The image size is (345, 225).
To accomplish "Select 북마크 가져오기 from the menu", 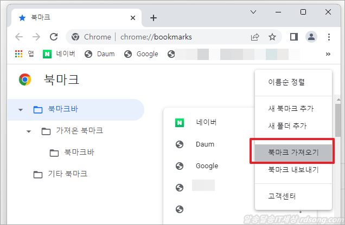I will (293, 152).
